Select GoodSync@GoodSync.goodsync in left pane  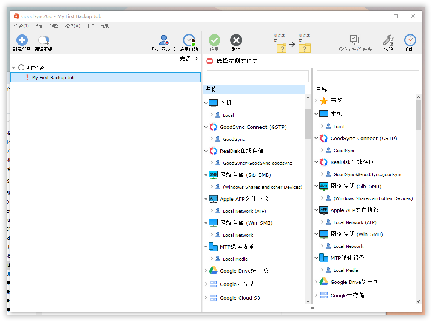[x=258, y=163]
